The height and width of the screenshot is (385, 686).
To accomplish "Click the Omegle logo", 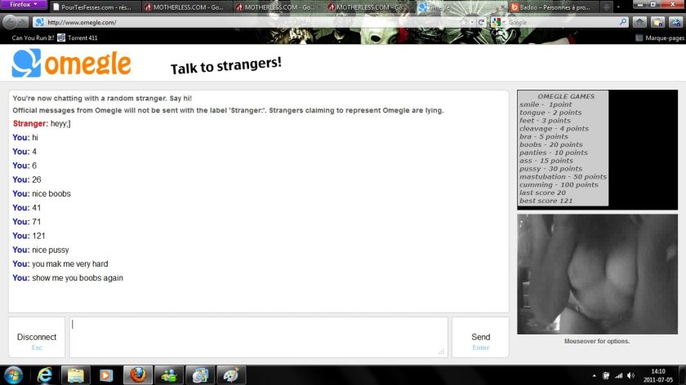I will pos(71,63).
